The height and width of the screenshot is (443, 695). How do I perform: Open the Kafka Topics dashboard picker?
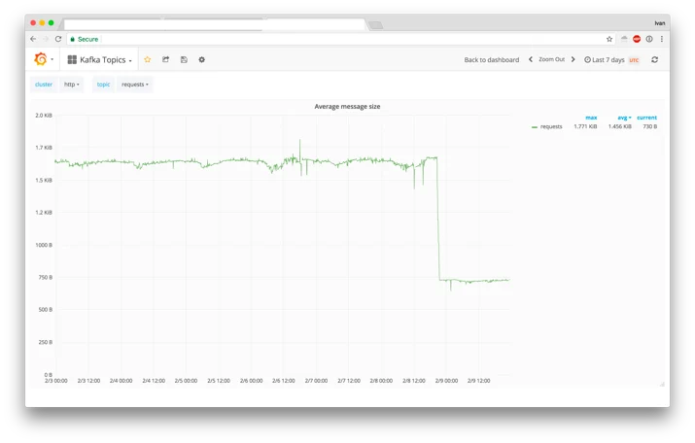[x=100, y=60]
